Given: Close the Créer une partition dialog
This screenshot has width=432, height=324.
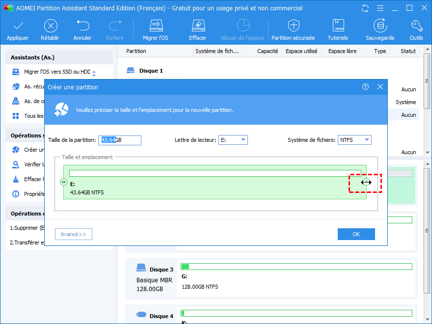Looking at the screenshot, I should 380,87.
